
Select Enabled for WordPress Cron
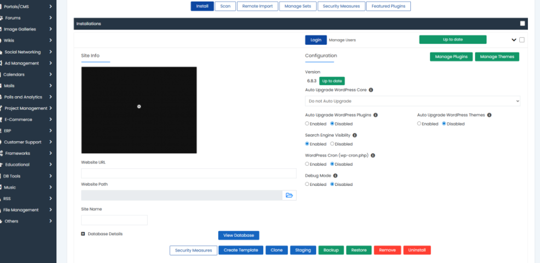(x=307, y=164)
